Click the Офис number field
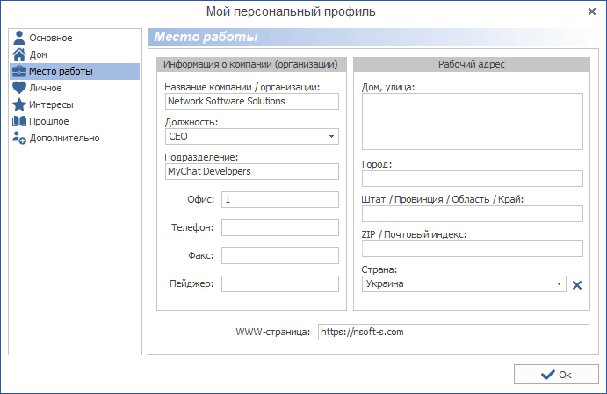The image size is (607, 394). coord(279,199)
